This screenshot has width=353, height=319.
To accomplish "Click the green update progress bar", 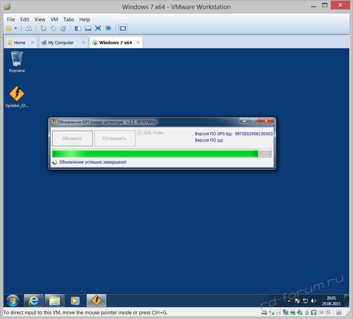I will 162,153.
